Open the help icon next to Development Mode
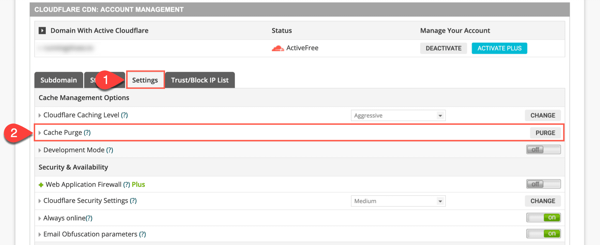This screenshot has width=600, height=245. (x=109, y=150)
